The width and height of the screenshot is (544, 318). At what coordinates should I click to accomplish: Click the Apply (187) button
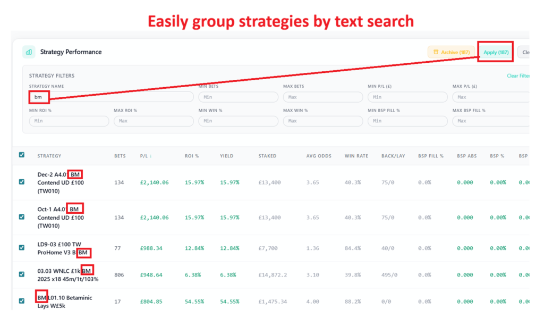[496, 52]
